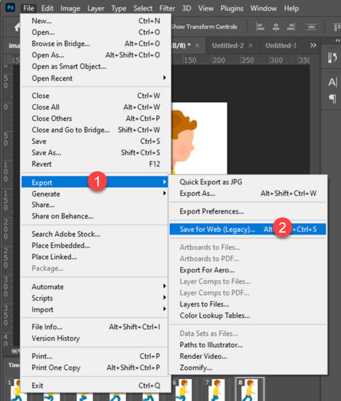
Task: Click the distribute vertically icon in options bar
Action: pos(312,27)
